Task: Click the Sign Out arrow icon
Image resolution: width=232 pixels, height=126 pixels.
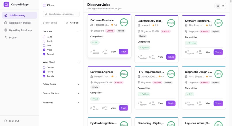Action: click(6, 121)
